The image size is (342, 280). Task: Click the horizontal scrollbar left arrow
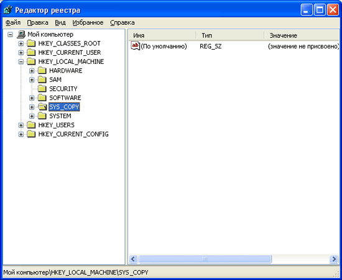point(133,259)
